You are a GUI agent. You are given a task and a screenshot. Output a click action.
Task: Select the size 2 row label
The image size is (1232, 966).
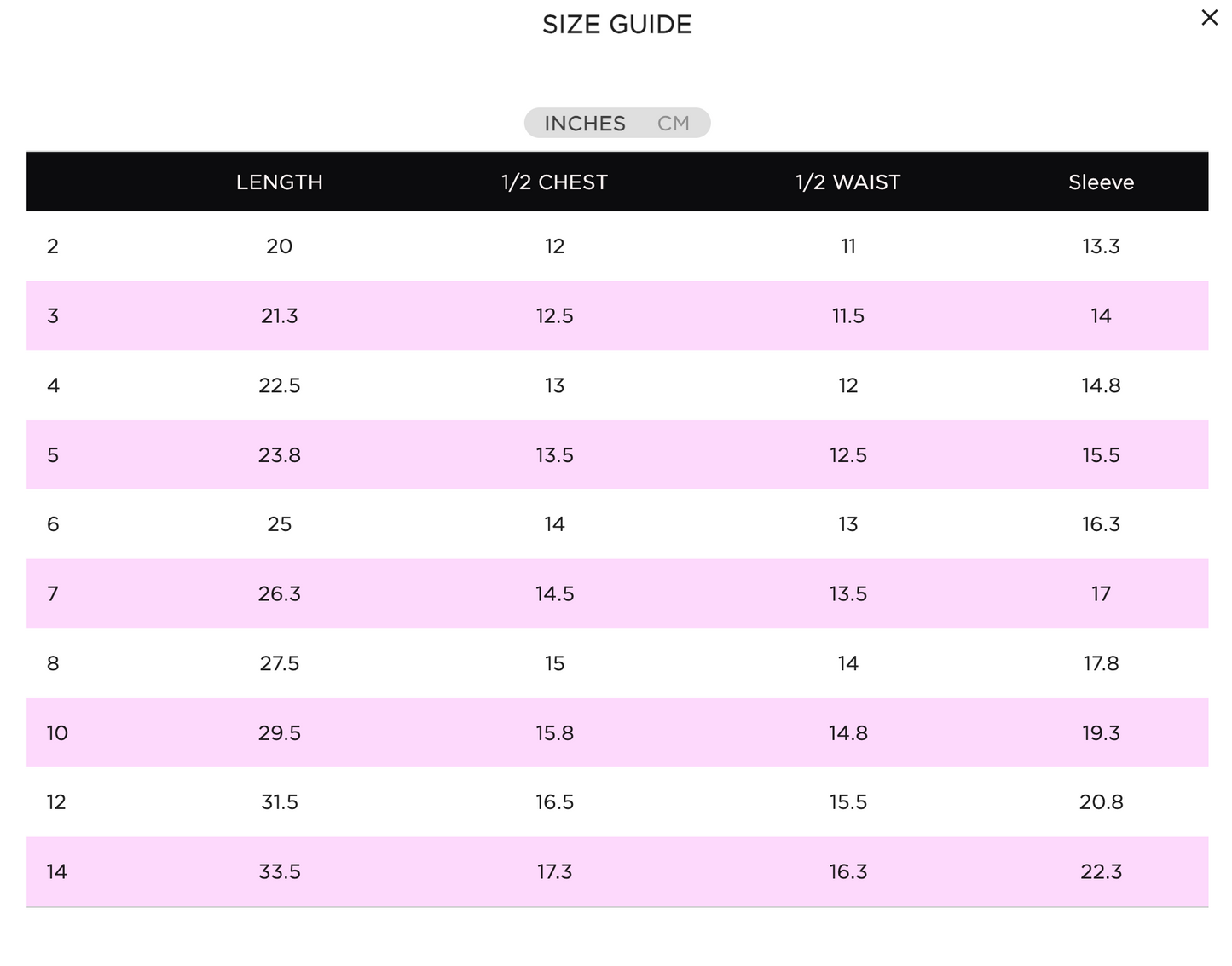tap(53, 246)
